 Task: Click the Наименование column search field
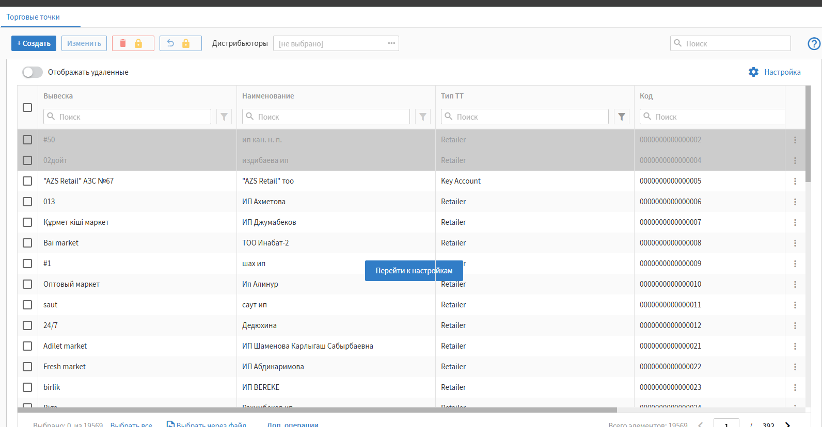326,117
